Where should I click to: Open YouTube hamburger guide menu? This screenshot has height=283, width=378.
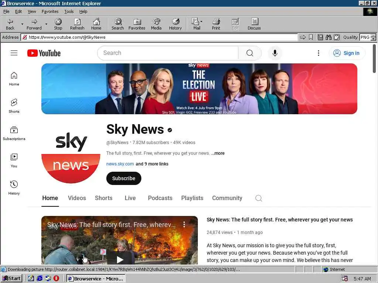point(14,53)
